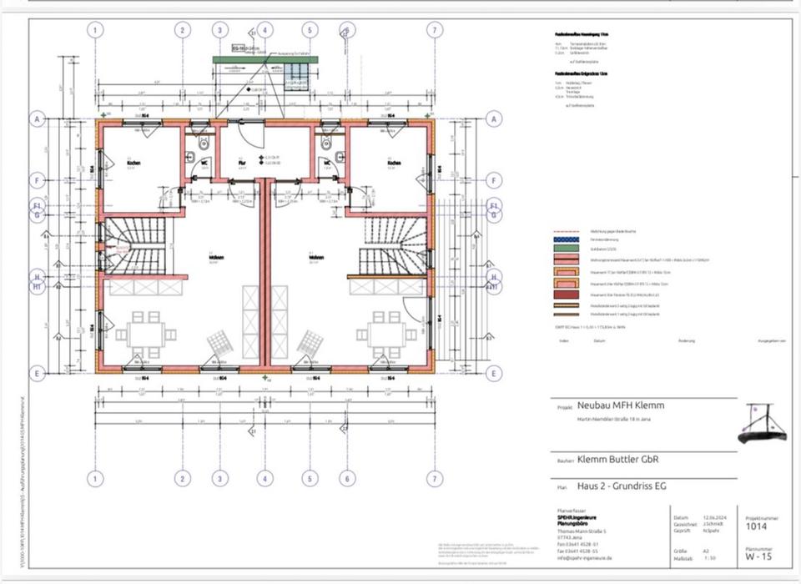Select the right dining table with chairs
This screenshot has height=584, width=801.
(390, 330)
